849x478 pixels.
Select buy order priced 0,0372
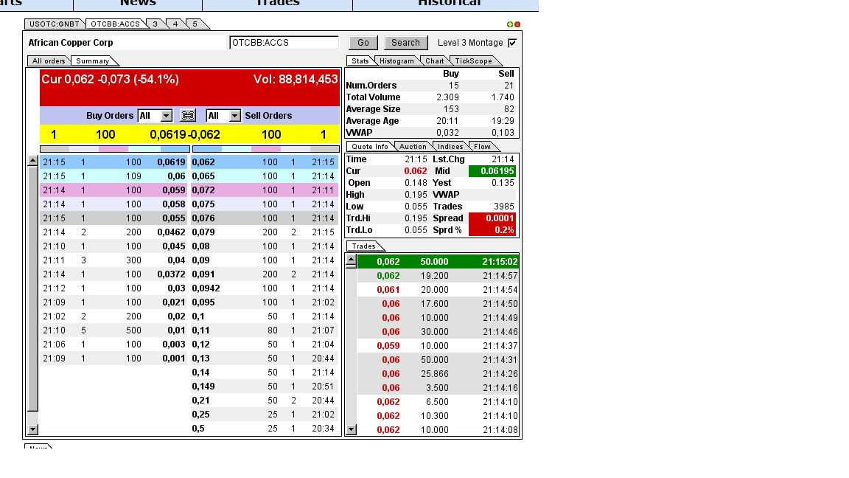(113, 274)
